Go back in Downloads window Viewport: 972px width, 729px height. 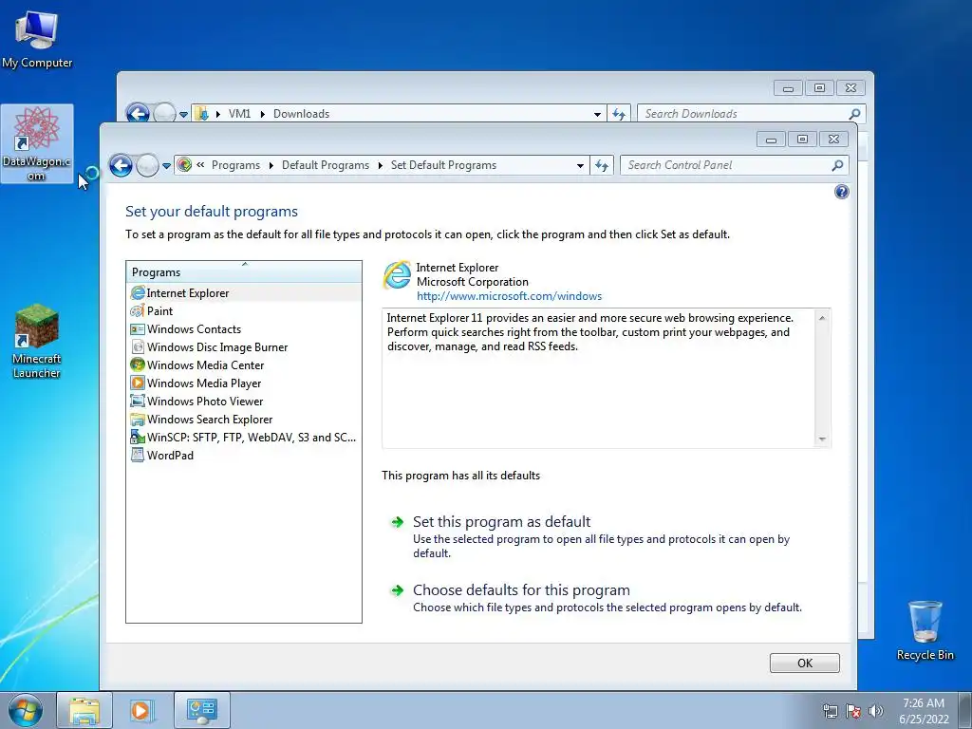[x=138, y=114]
